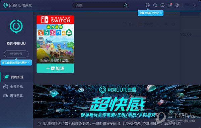Open the [UU语音] announcement link

(81, 124)
